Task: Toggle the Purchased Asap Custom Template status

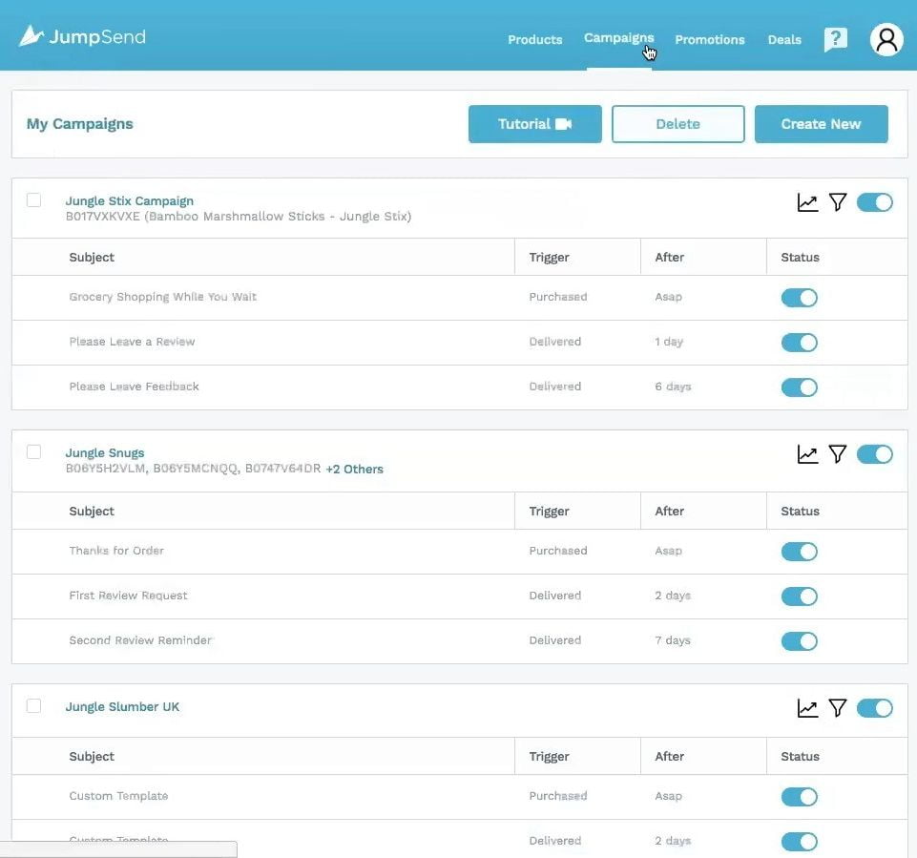Action: [x=799, y=797]
